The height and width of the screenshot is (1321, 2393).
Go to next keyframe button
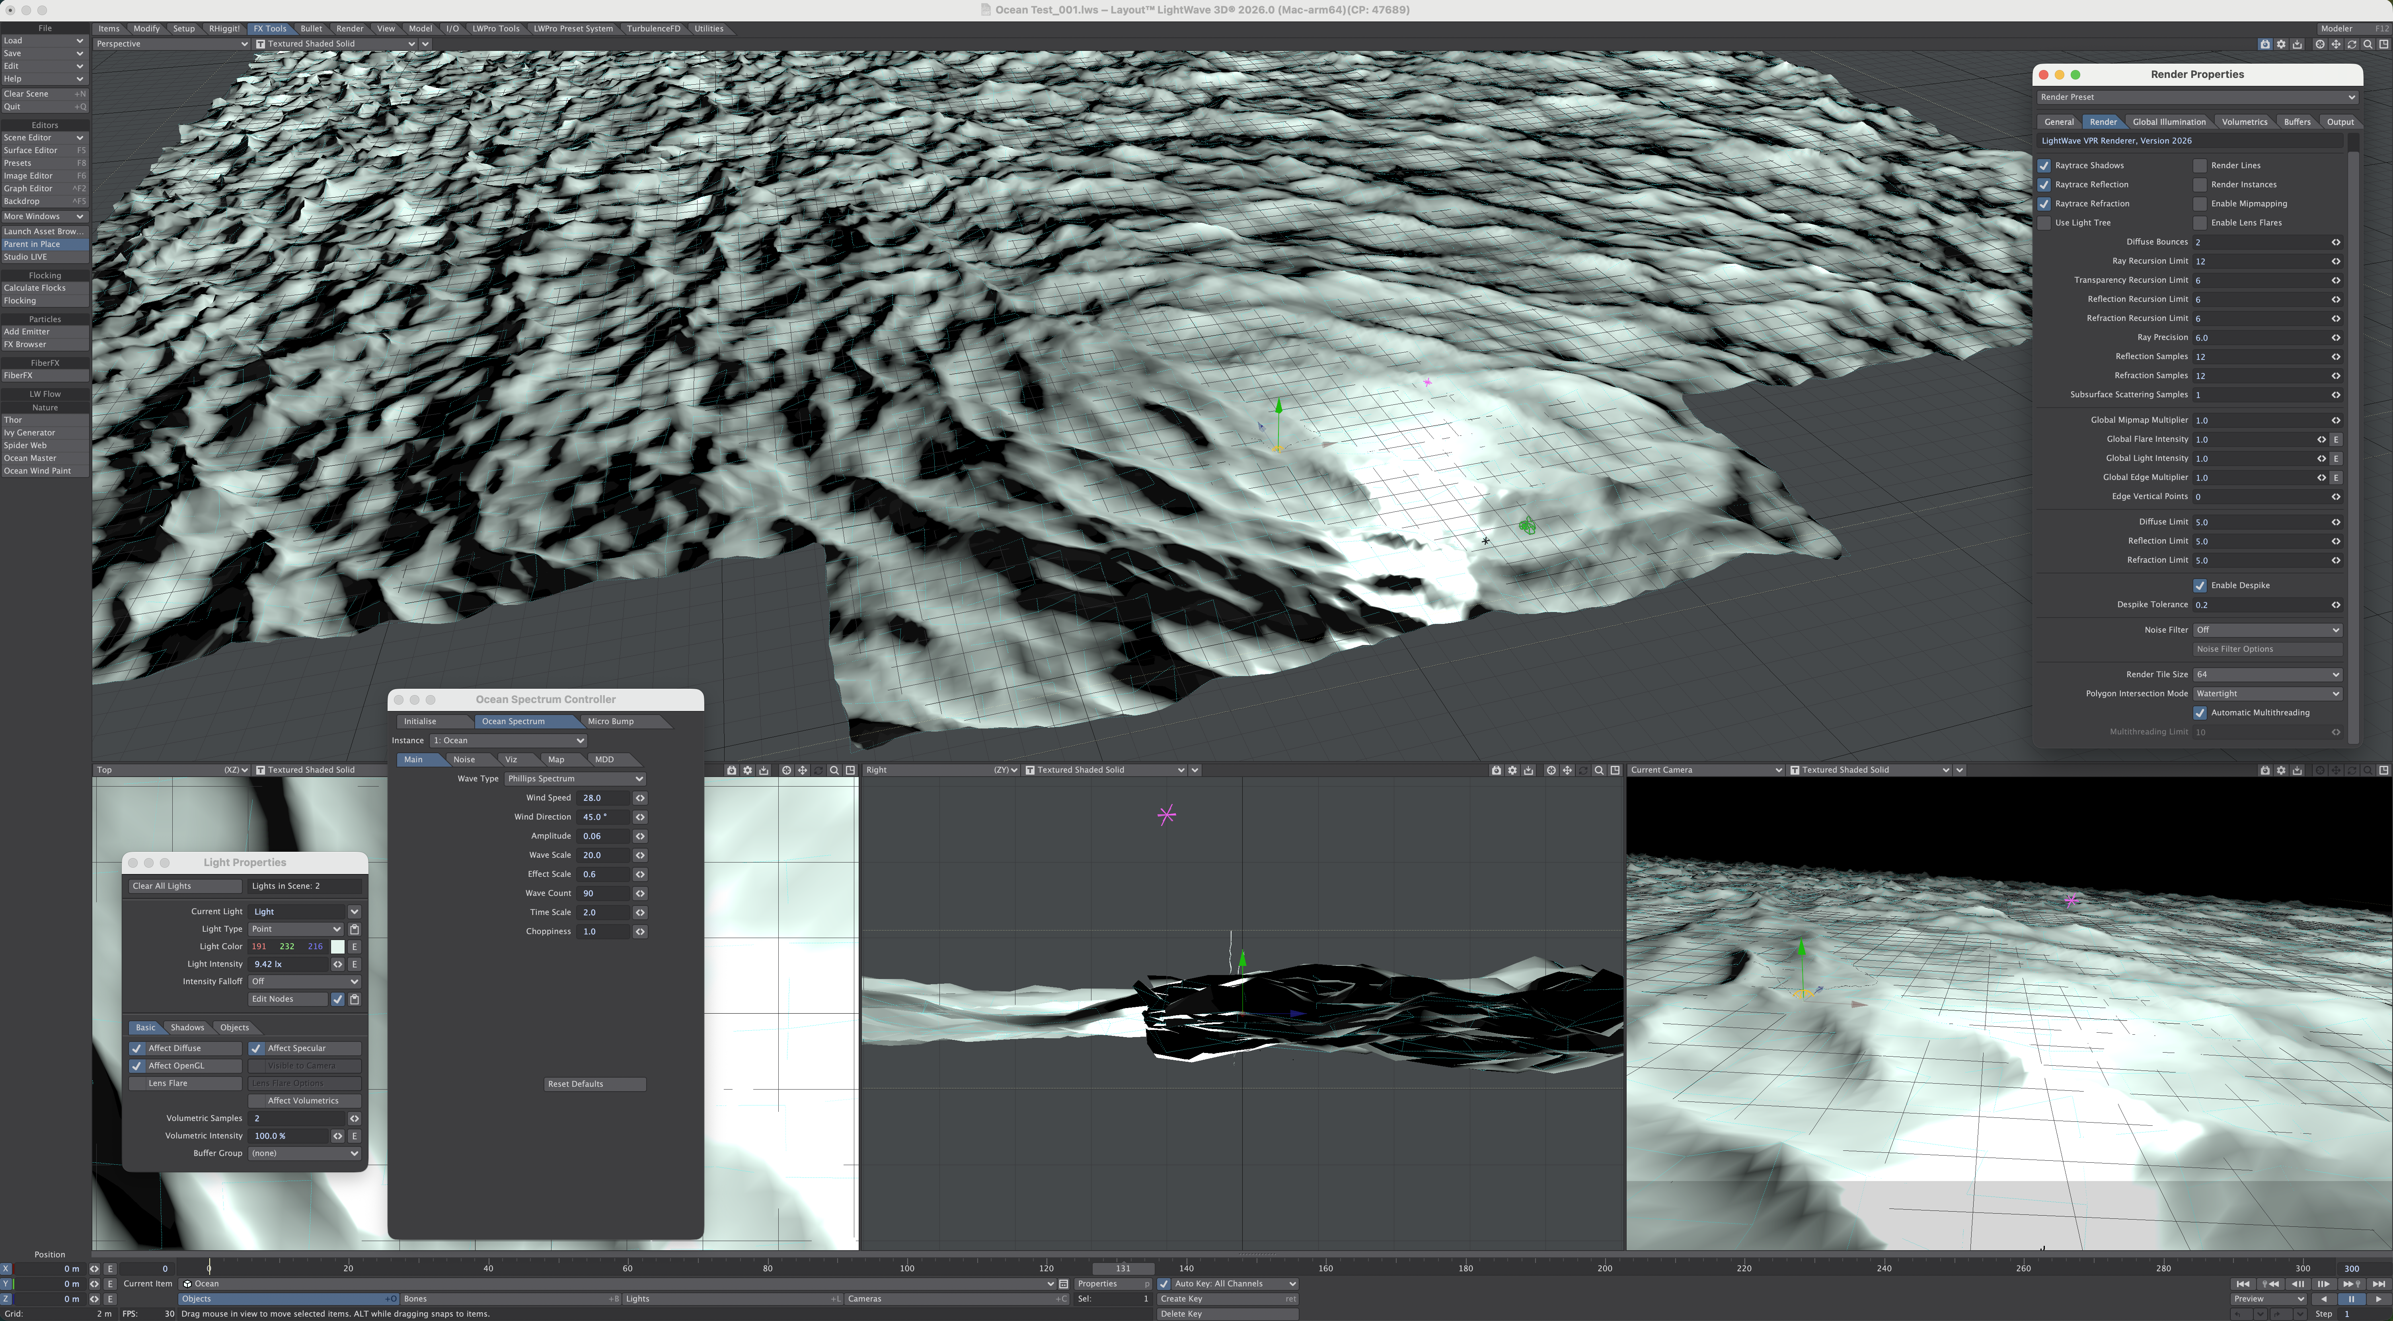click(2352, 1284)
